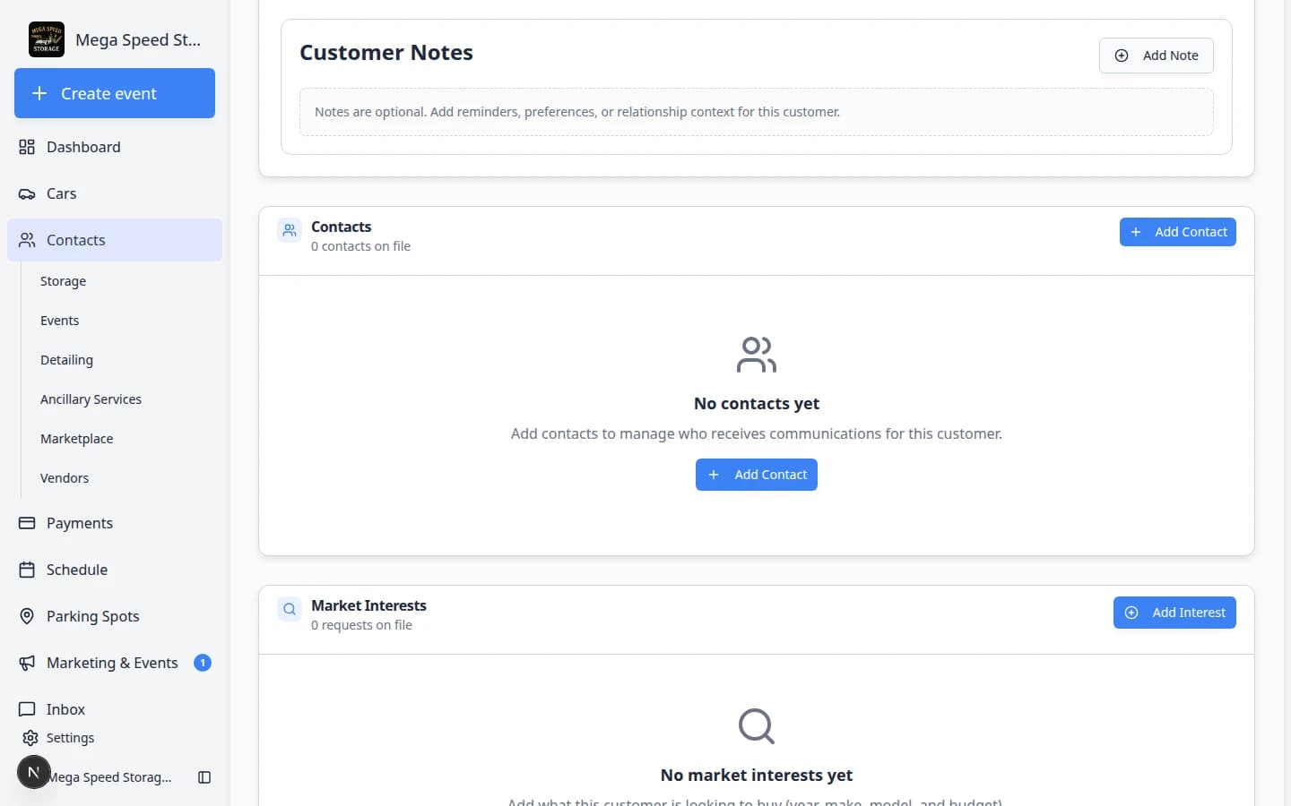Click the N user avatar
The image size is (1291, 806).
[33, 772]
